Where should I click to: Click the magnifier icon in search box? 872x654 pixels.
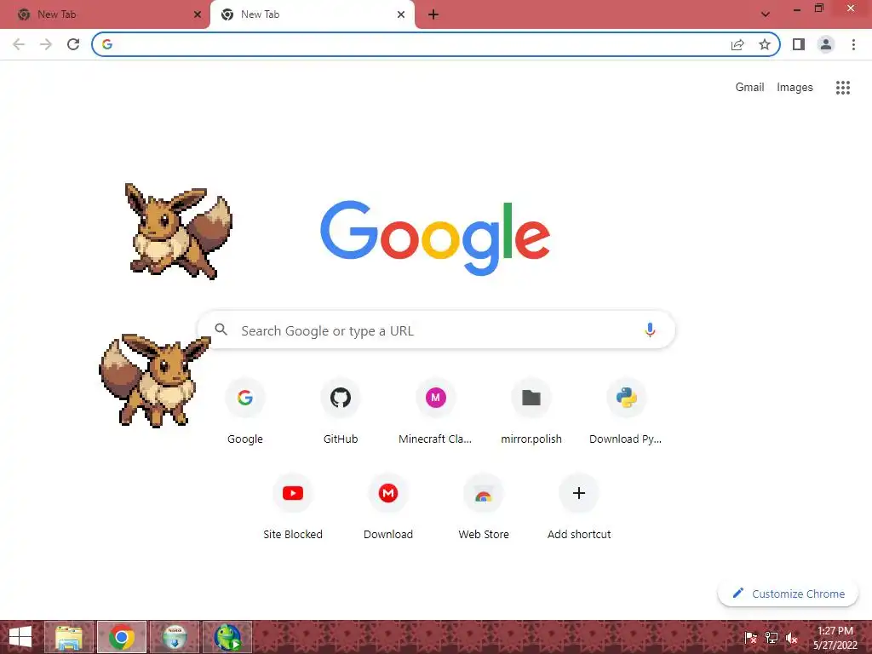pyautogui.click(x=221, y=330)
